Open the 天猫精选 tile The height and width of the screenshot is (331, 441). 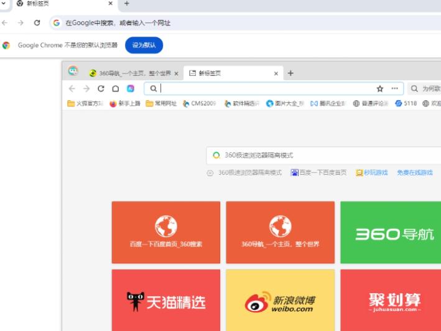click(166, 300)
